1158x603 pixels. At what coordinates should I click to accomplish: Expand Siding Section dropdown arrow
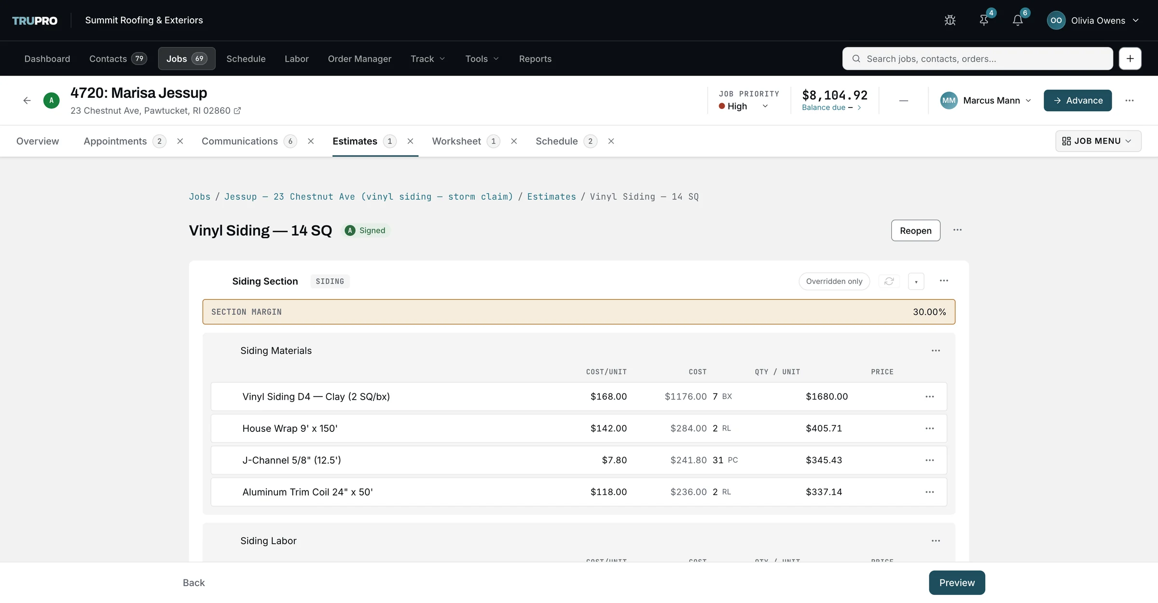pos(916,281)
